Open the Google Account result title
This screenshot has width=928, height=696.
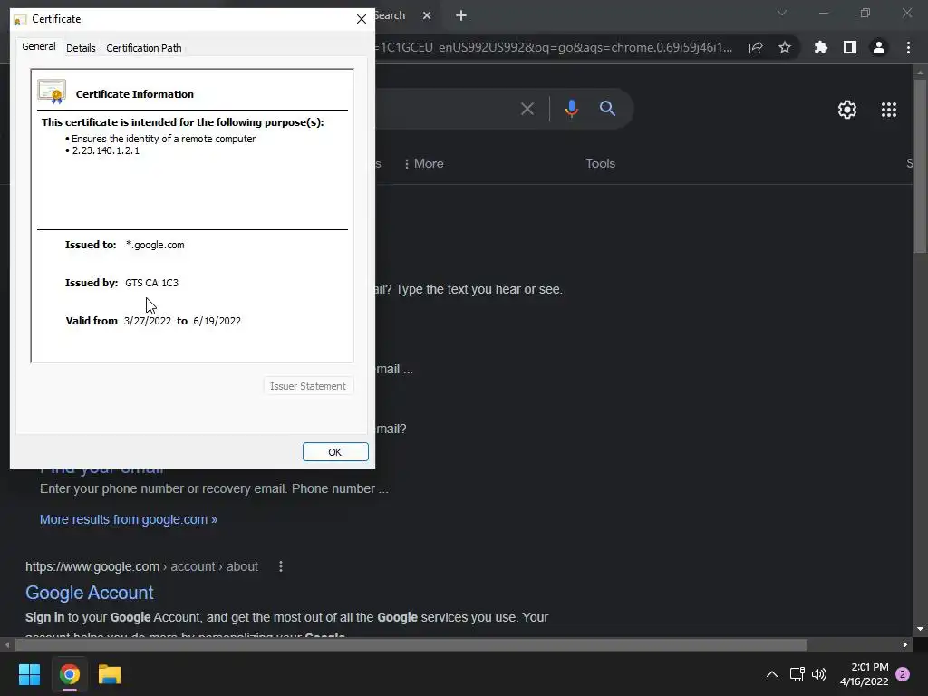90,593
